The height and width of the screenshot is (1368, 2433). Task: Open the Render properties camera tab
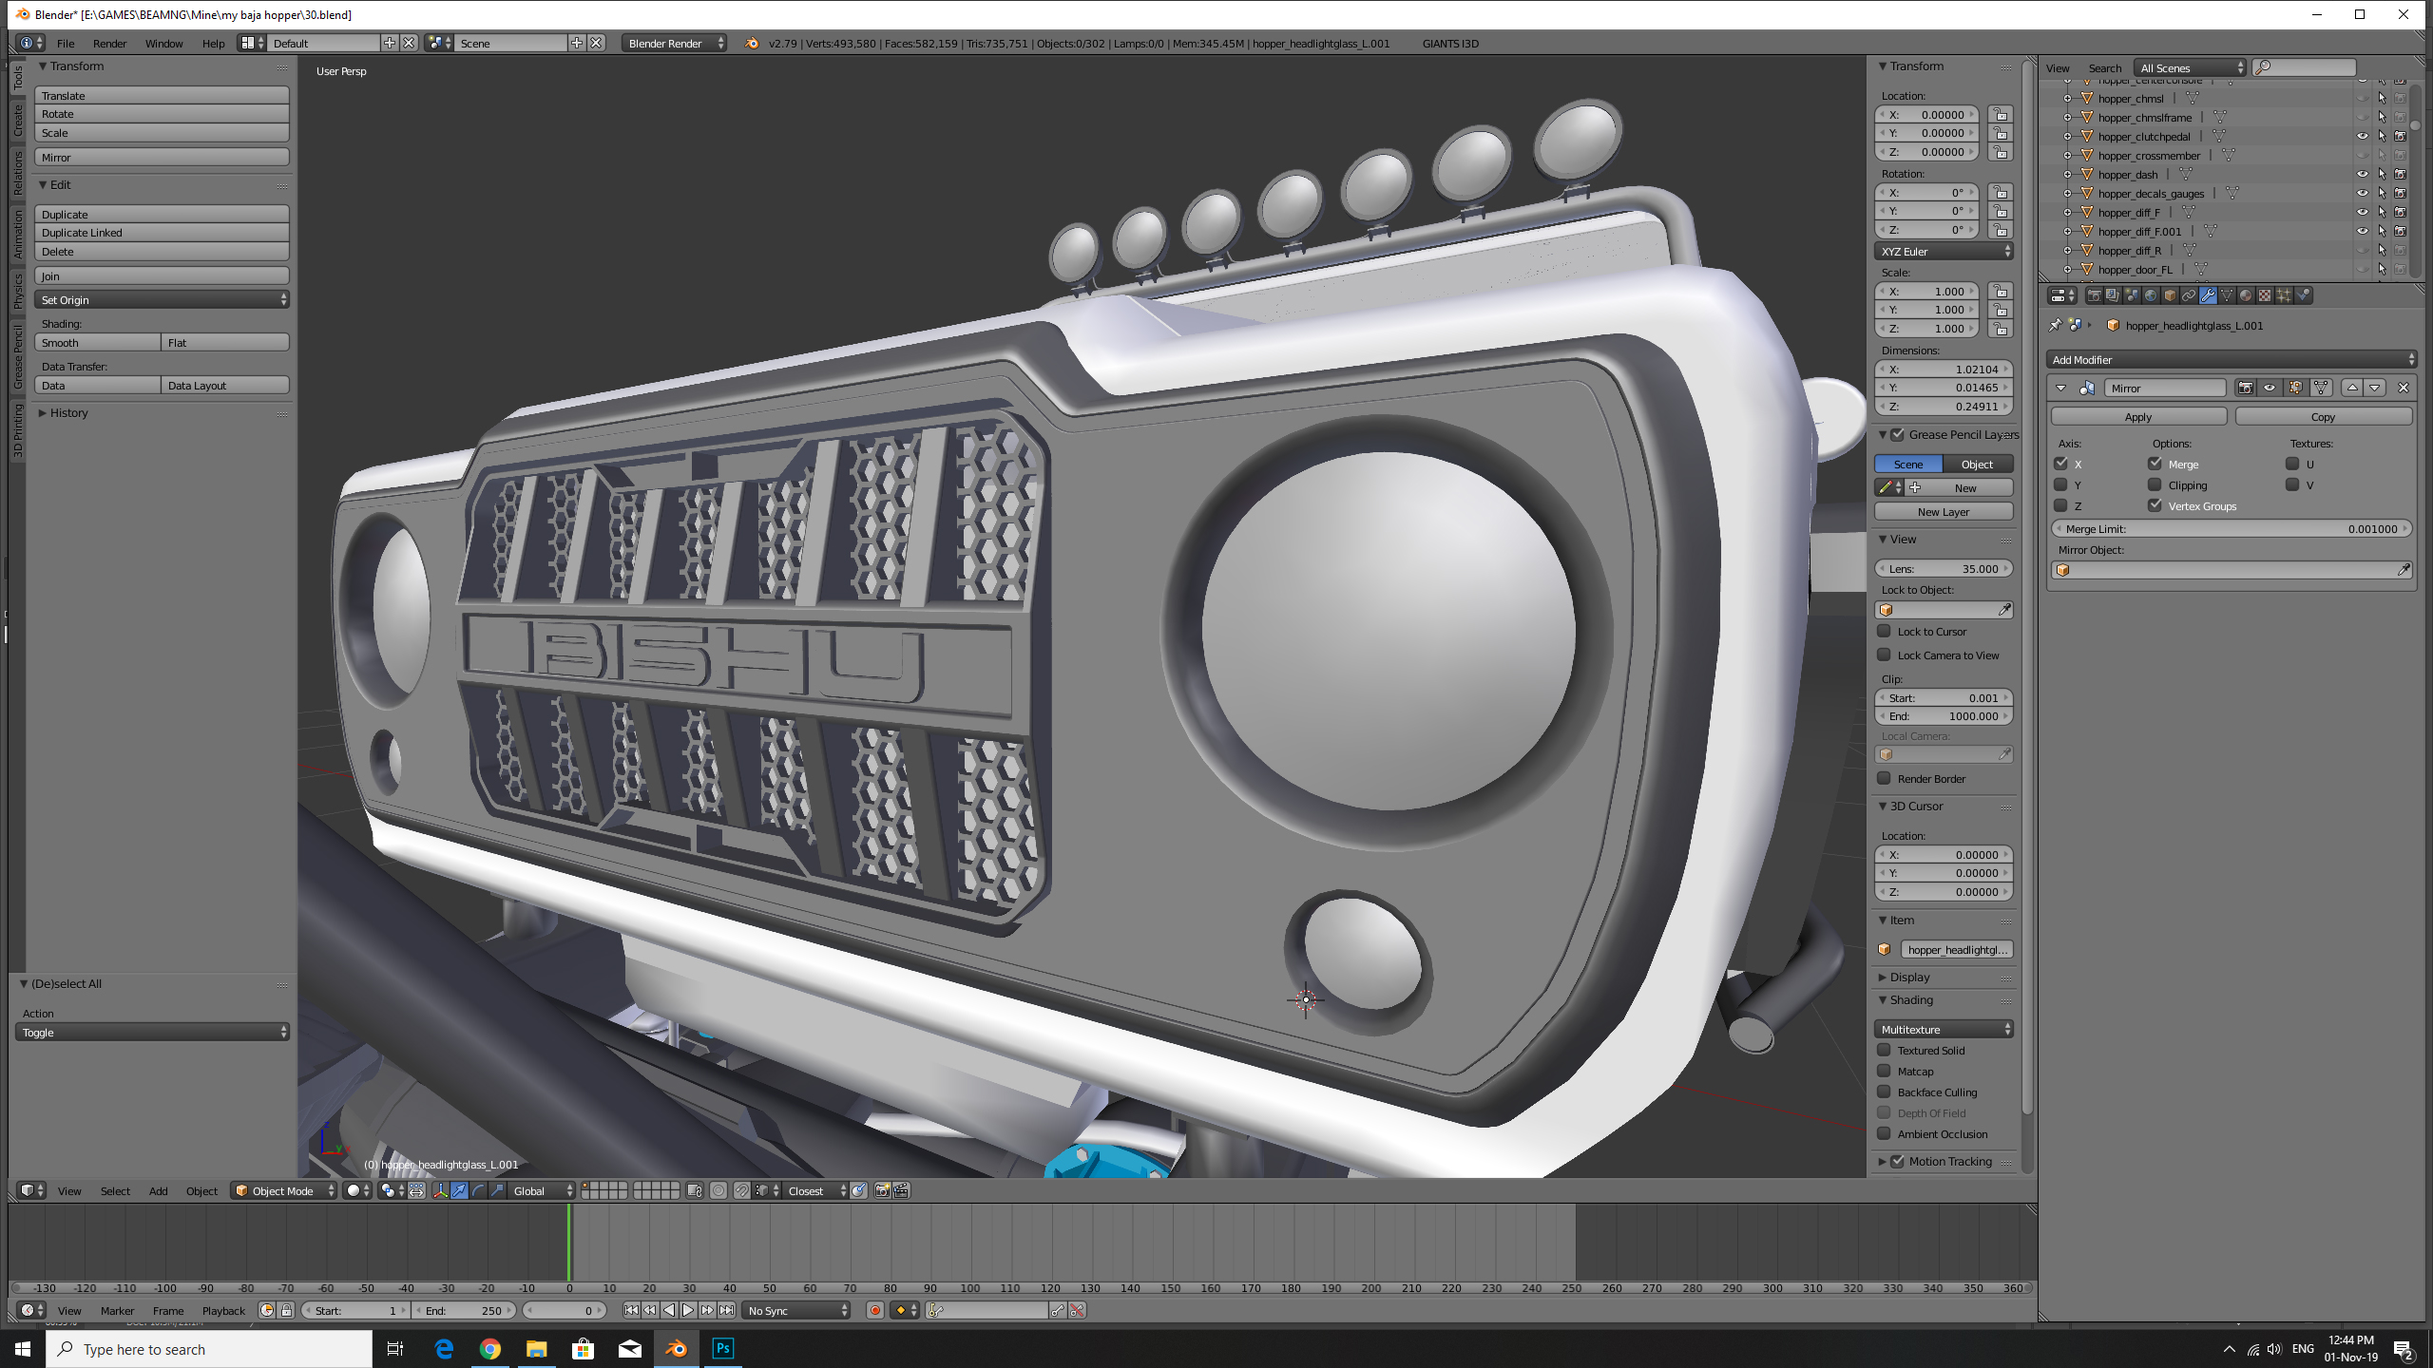coord(2095,295)
